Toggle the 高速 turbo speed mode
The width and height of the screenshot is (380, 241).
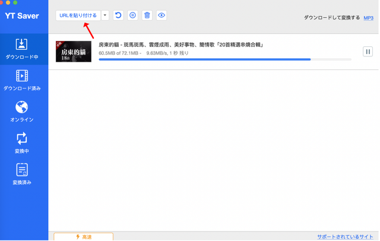[x=83, y=237]
